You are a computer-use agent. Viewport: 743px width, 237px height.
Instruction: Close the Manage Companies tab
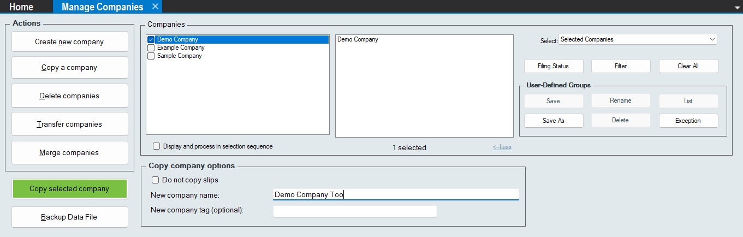coord(155,7)
